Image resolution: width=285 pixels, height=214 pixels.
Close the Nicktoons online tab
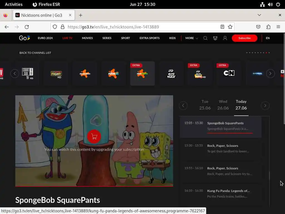click(70, 15)
